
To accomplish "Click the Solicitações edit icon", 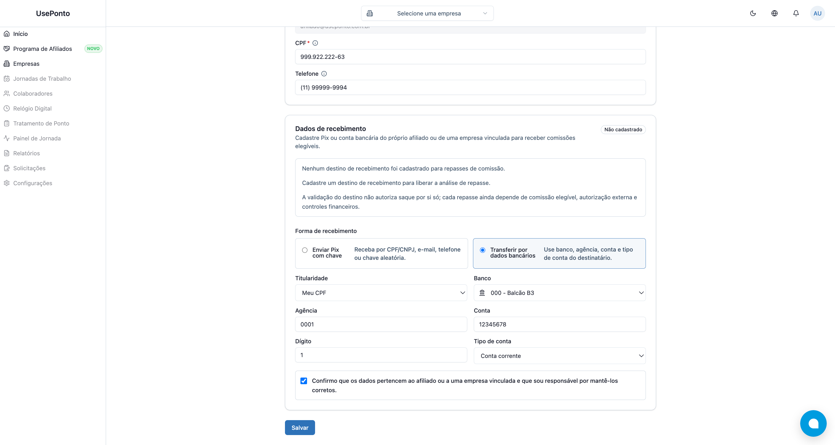I will pyautogui.click(x=6, y=168).
